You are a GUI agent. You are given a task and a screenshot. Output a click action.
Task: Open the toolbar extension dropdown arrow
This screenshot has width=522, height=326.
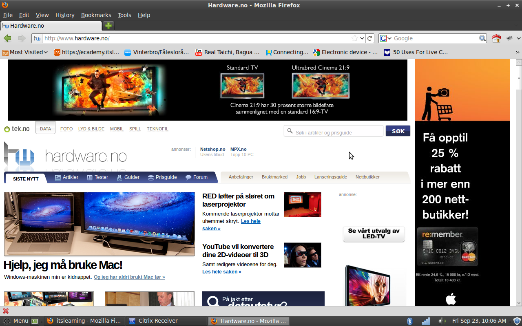click(x=518, y=38)
